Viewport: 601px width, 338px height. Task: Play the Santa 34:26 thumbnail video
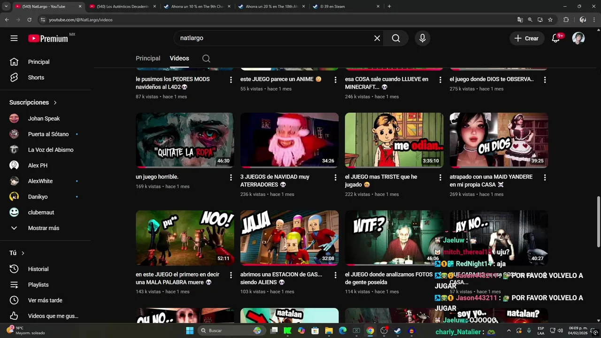pyautogui.click(x=289, y=140)
